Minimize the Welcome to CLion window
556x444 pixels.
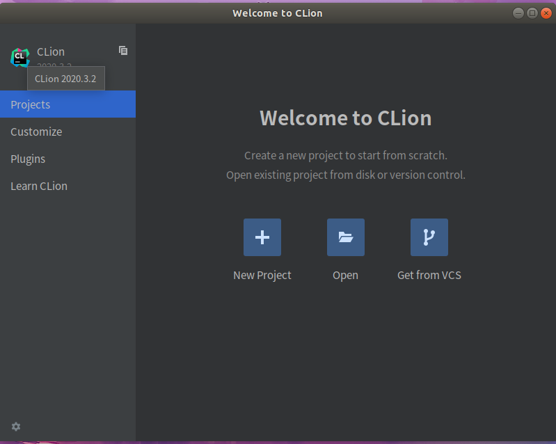(518, 13)
